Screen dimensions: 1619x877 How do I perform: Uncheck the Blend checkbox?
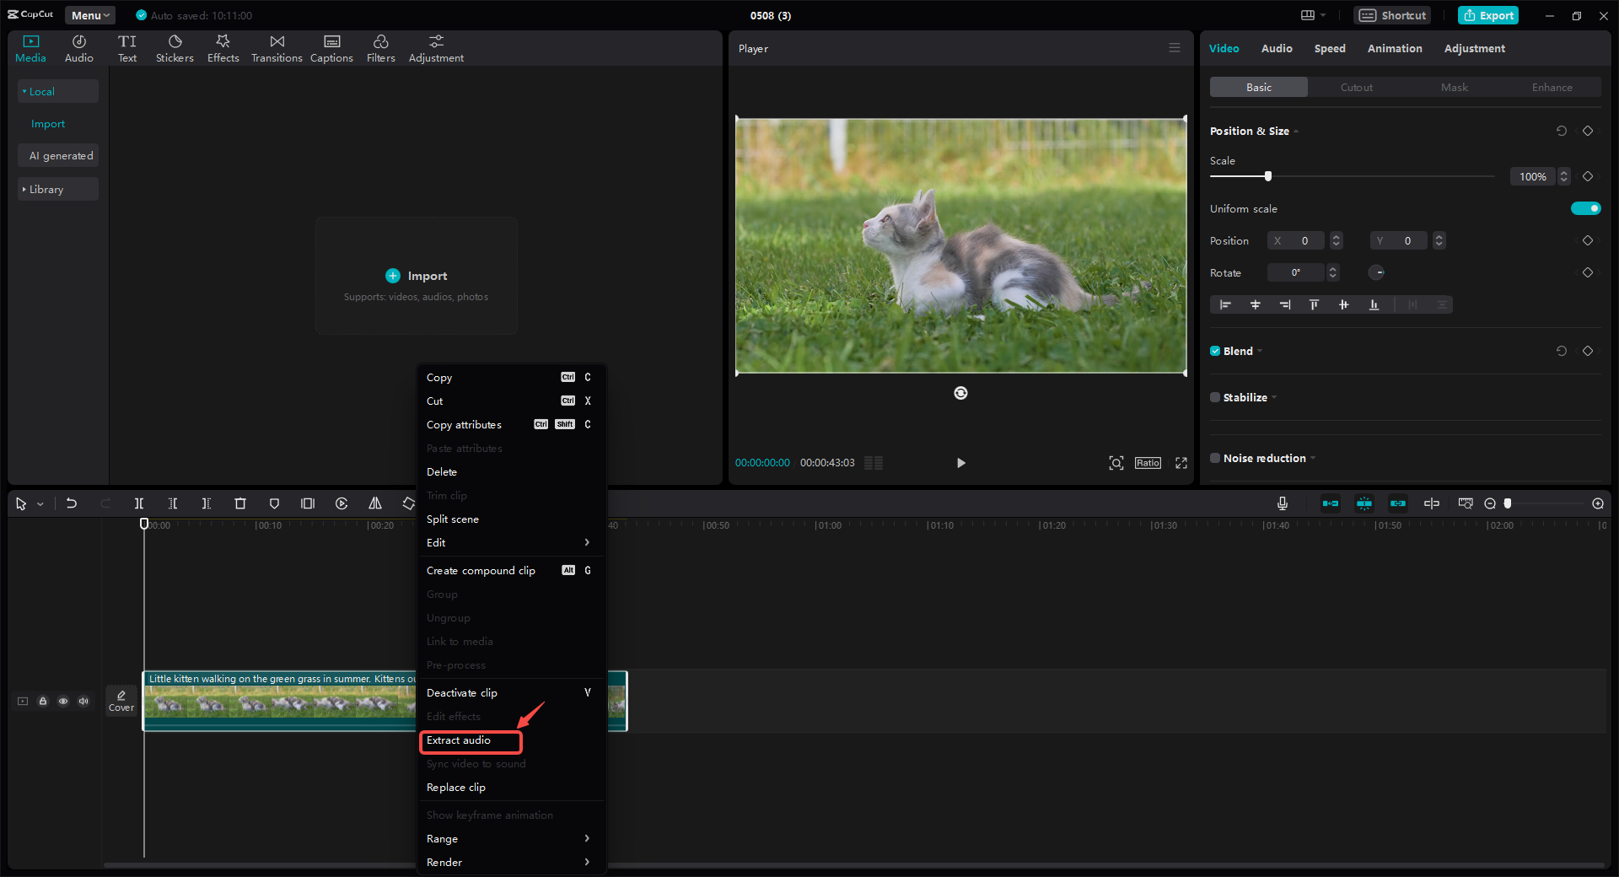tap(1215, 351)
